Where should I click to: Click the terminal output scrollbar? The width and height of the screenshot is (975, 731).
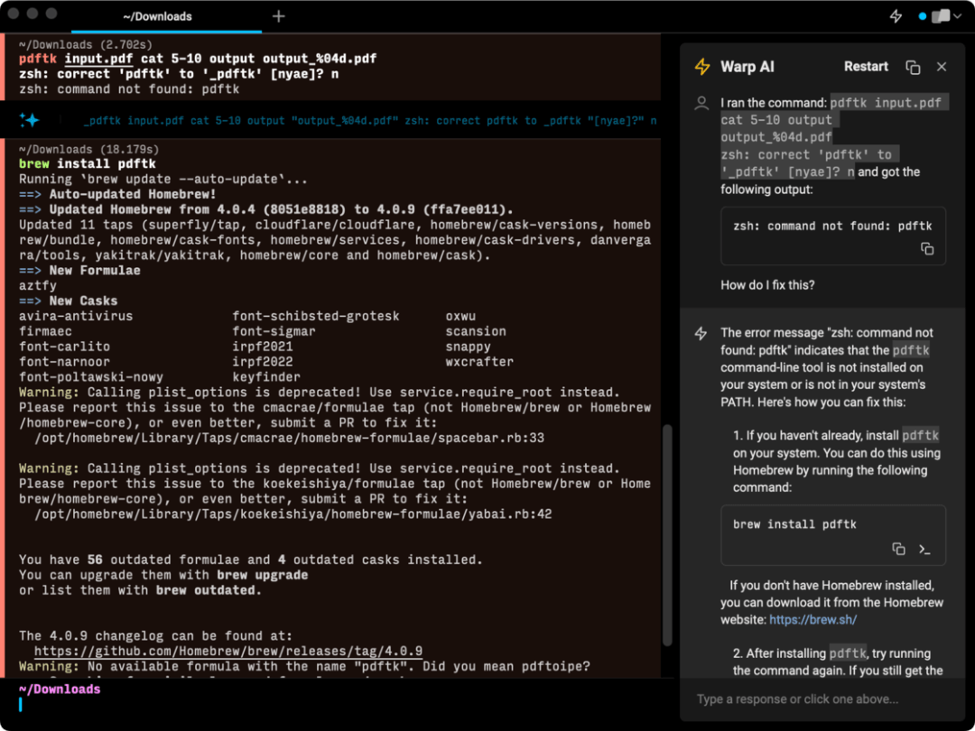(667, 534)
